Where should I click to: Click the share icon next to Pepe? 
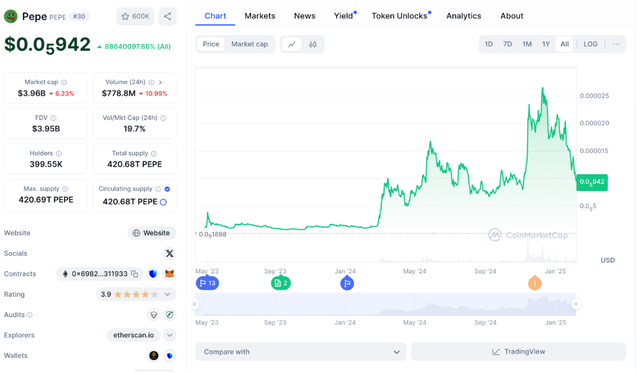pyautogui.click(x=167, y=17)
